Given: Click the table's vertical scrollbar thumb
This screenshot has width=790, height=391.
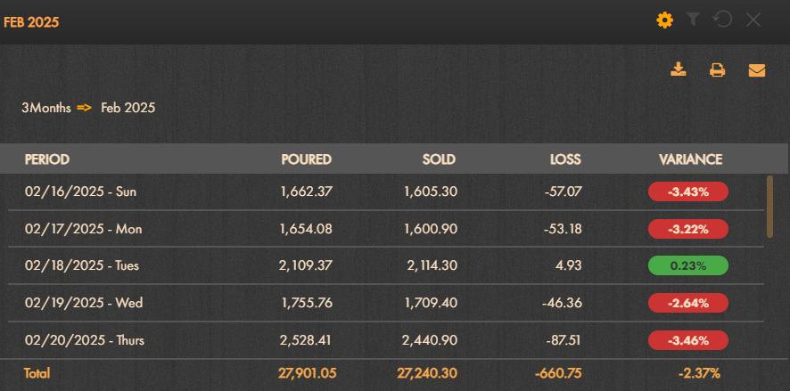Looking at the screenshot, I should pyautogui.click(x=769, y=207).
